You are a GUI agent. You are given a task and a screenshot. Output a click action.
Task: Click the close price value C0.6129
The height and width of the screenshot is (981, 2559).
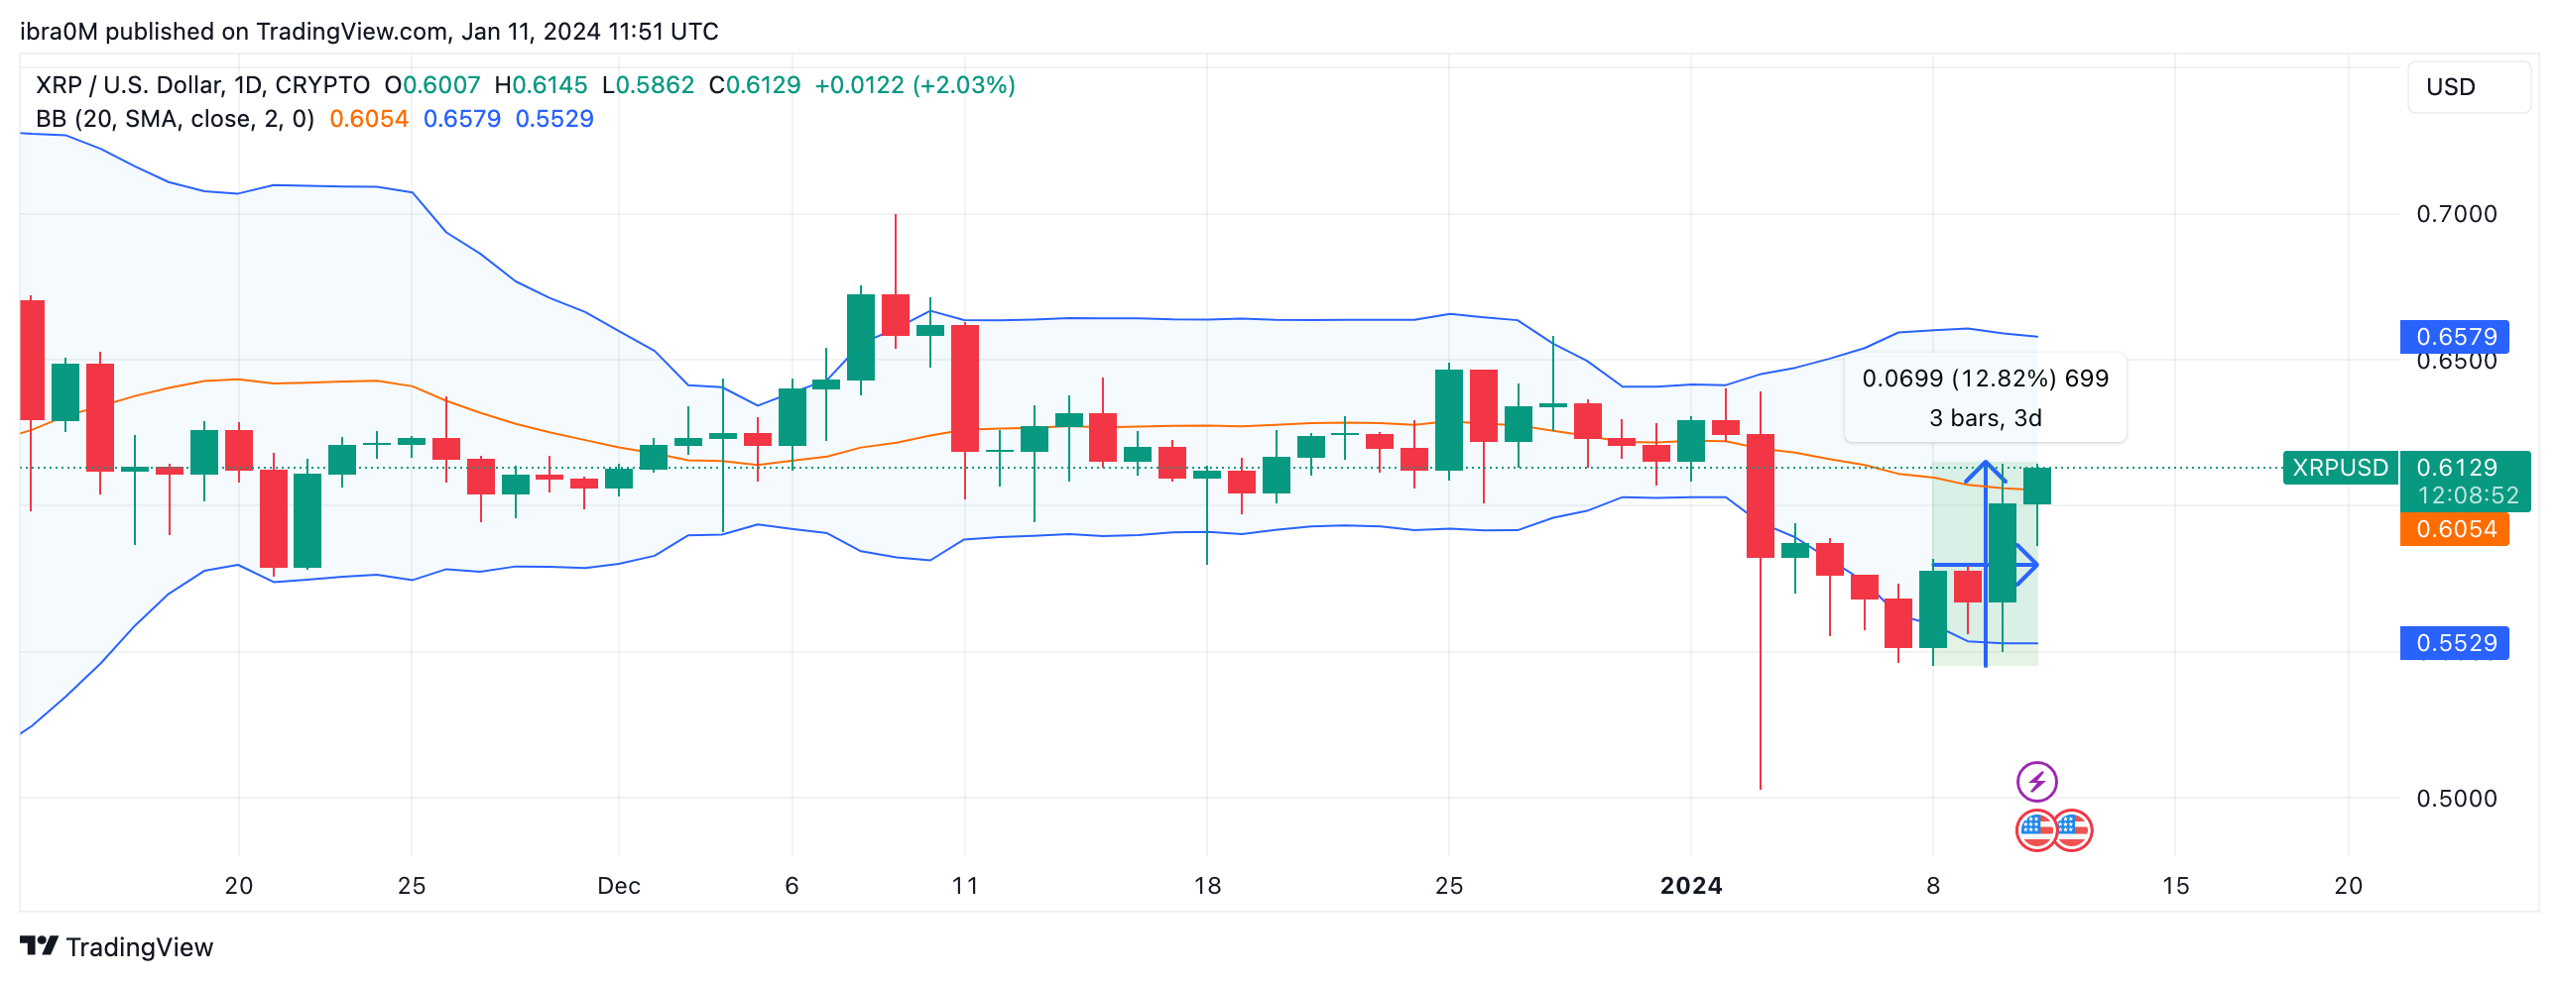[x=754, y=85]
